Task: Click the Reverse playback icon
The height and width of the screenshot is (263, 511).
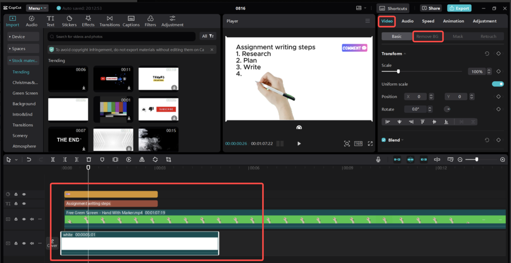Action: (x=129, y=159)
